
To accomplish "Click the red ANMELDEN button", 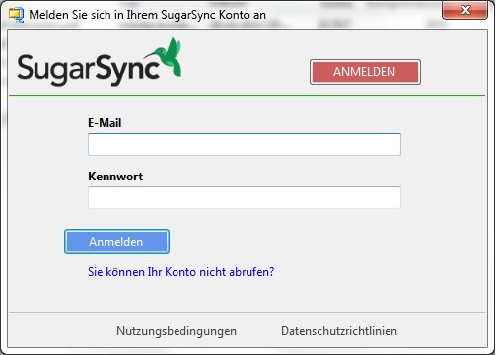I will coord(365,72).
